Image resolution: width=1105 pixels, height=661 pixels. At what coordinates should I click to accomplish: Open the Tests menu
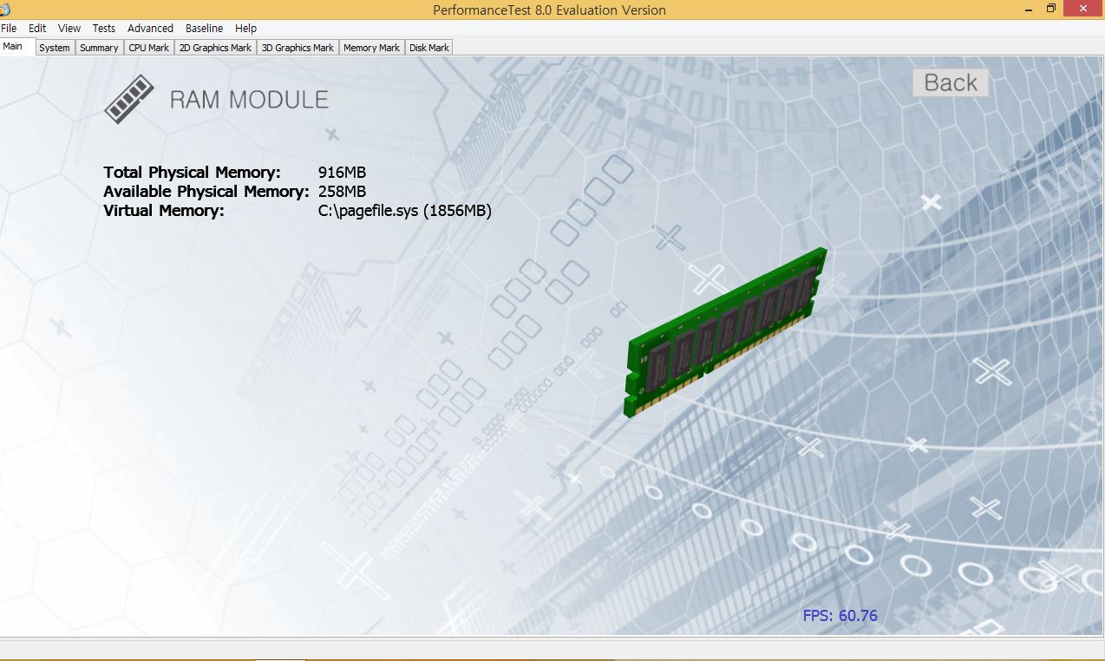point(104,28)
